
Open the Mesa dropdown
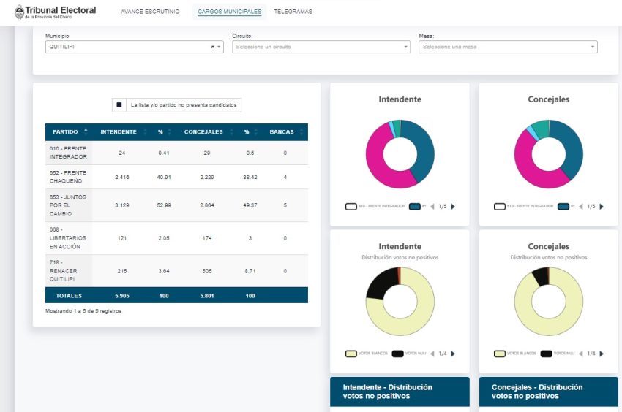click(508, 47)
